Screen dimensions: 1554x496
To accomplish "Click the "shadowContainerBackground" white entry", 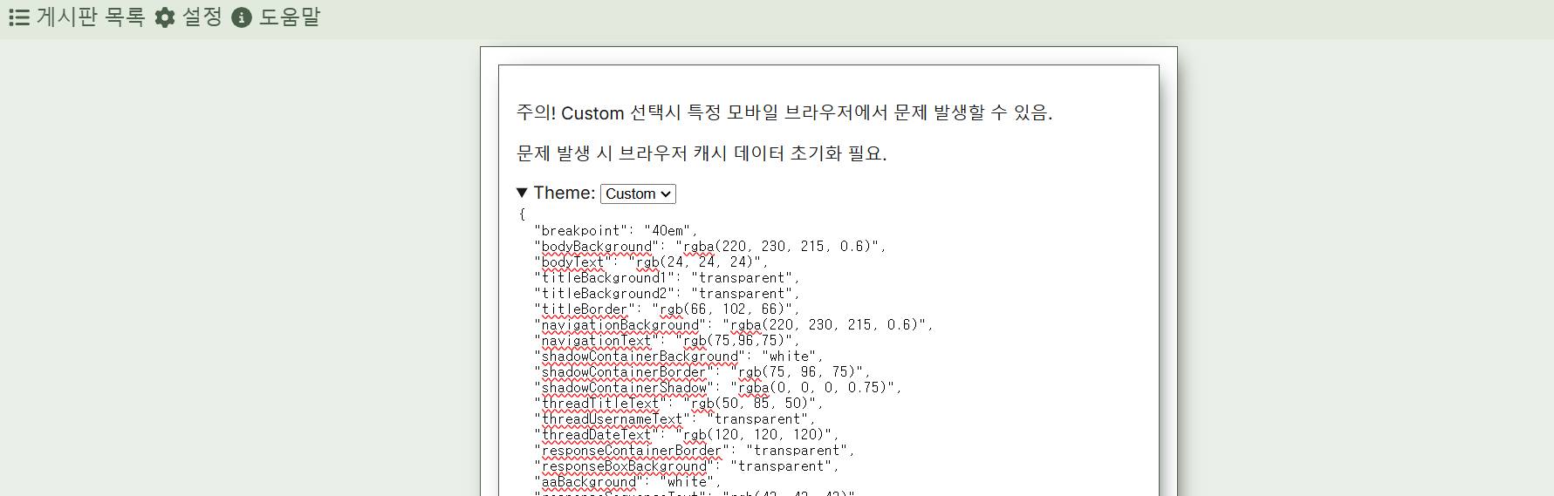I will point(676,357).
